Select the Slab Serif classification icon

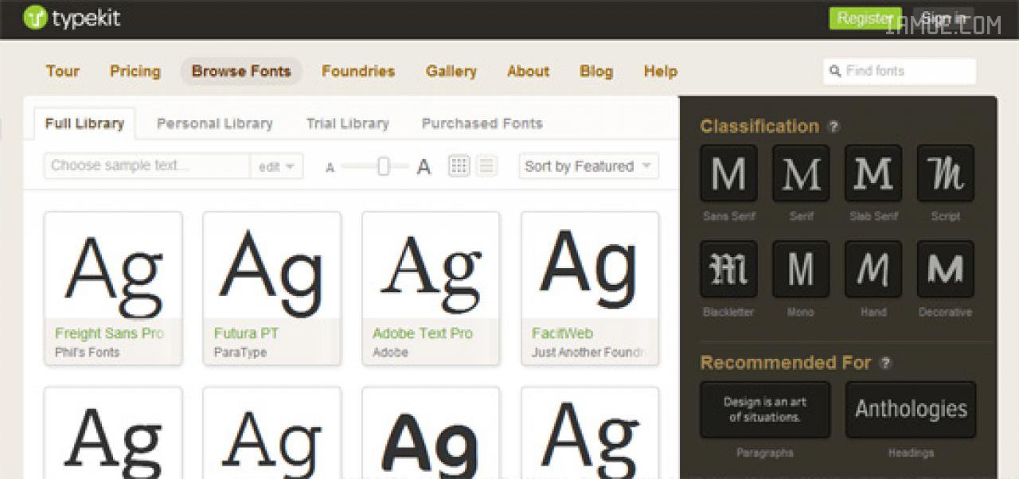click(873, 173)
